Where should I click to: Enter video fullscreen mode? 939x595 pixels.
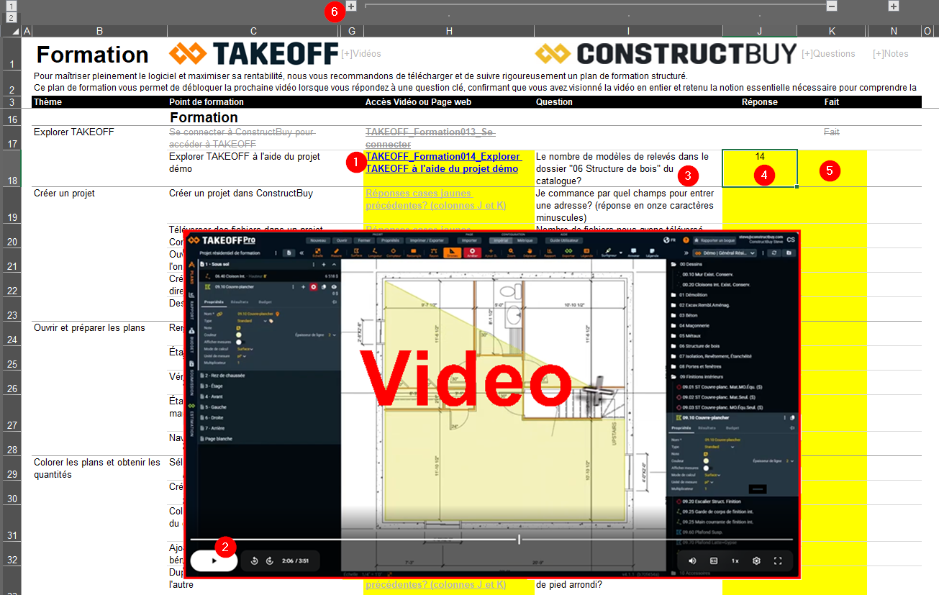click(x=778, y=560)
